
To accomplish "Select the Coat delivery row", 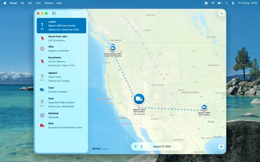I will click(x=61, y=102).
